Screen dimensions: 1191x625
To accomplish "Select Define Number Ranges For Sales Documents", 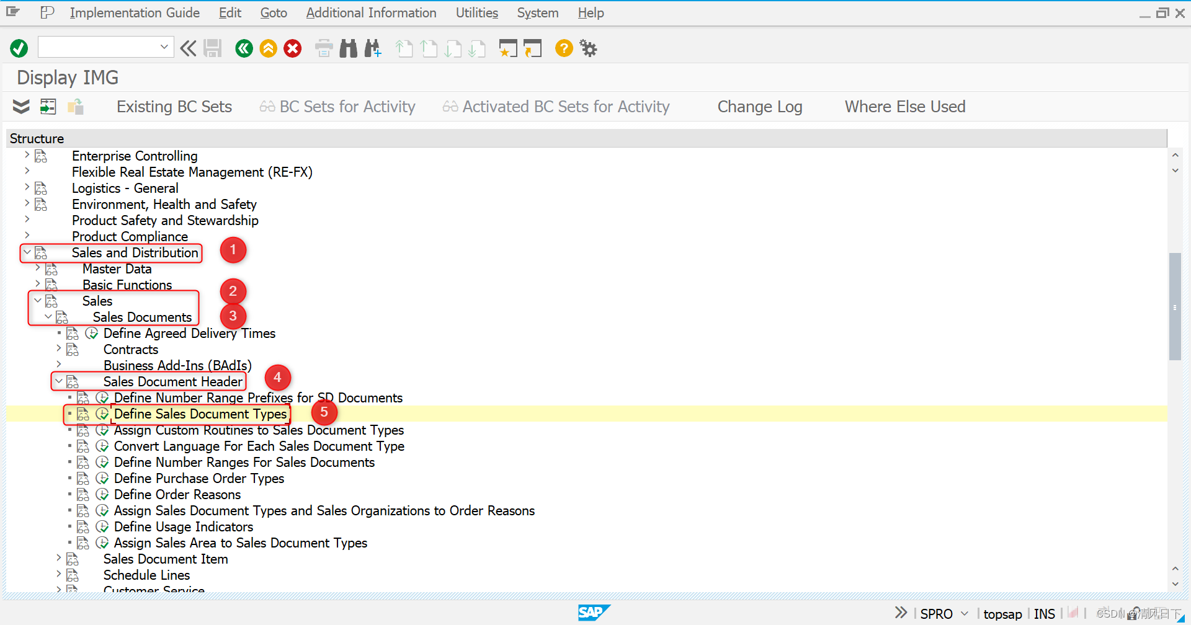I will pyautogui.click(x=244, y=462).
